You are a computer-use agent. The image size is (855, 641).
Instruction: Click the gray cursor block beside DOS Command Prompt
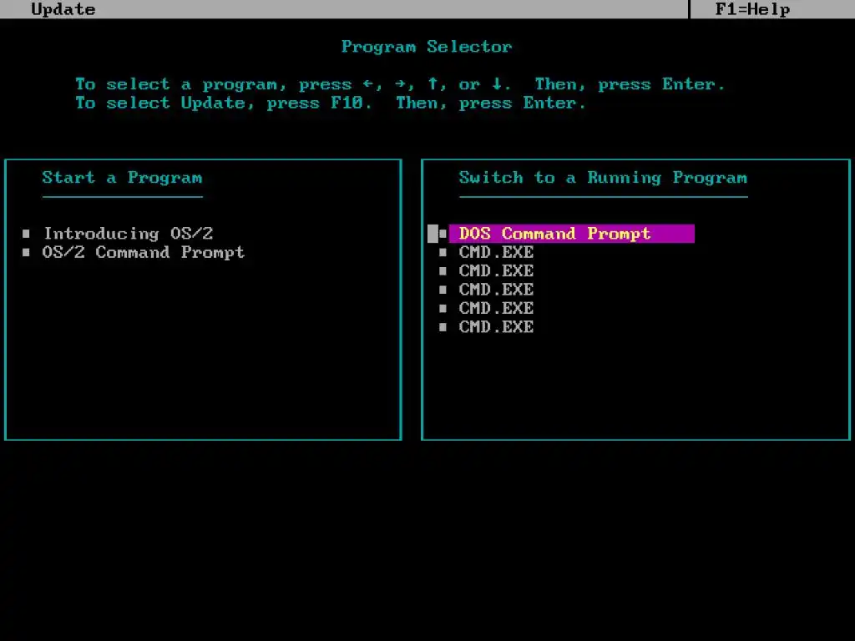coord(433,234)
